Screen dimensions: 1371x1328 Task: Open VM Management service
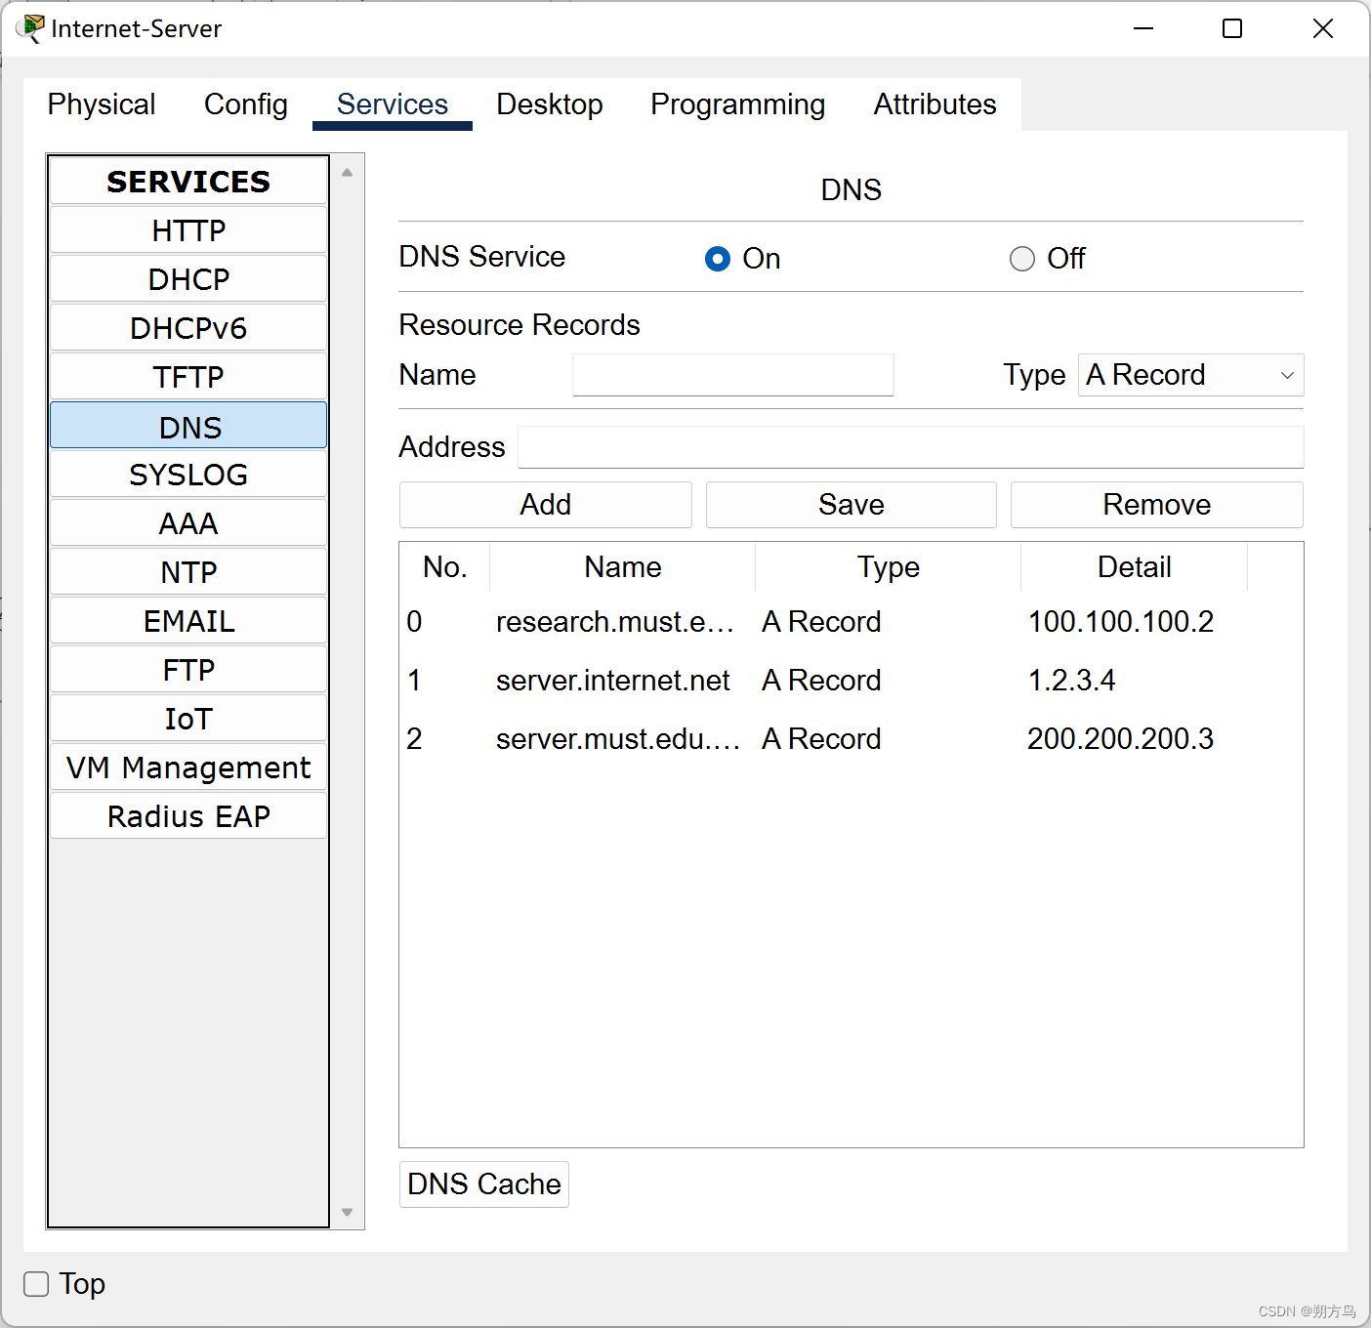tap(188, 768)
